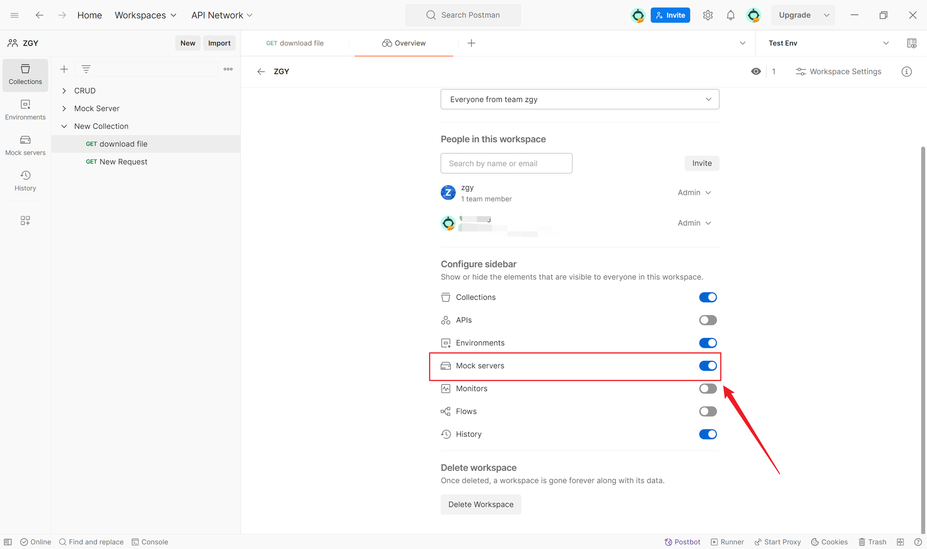The image size is (927, 549).
Task: Go to Home
Action: pyautogui.click(x=89, y=15)
